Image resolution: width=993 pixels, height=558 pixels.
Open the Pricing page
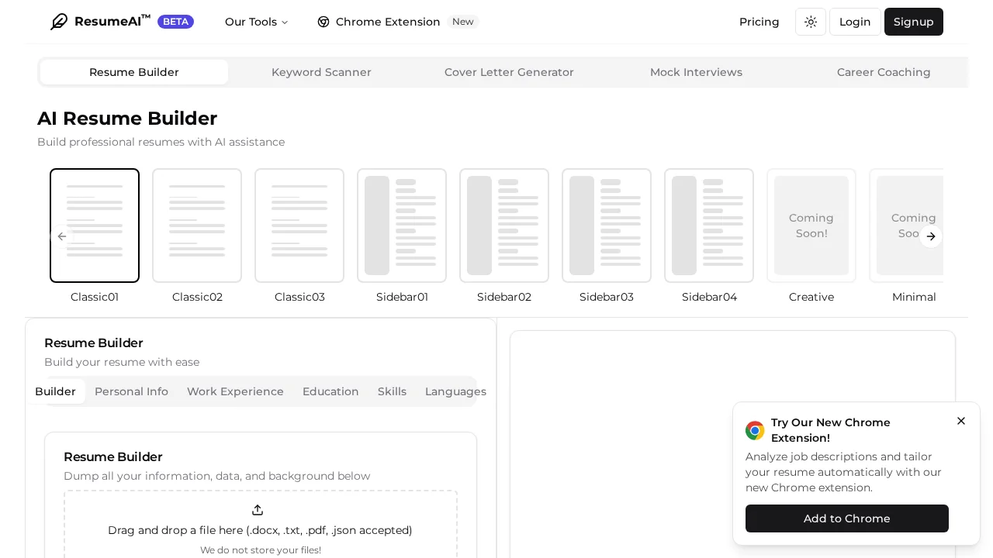coord(759,22)
